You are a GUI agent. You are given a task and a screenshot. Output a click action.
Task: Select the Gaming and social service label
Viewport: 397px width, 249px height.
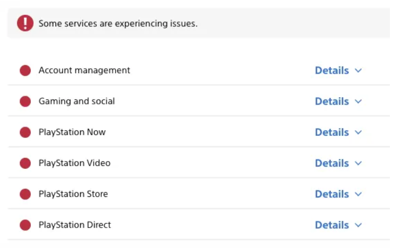click(76, 101)
